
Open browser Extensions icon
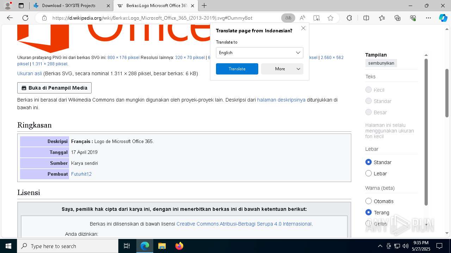tap(349, 18)
